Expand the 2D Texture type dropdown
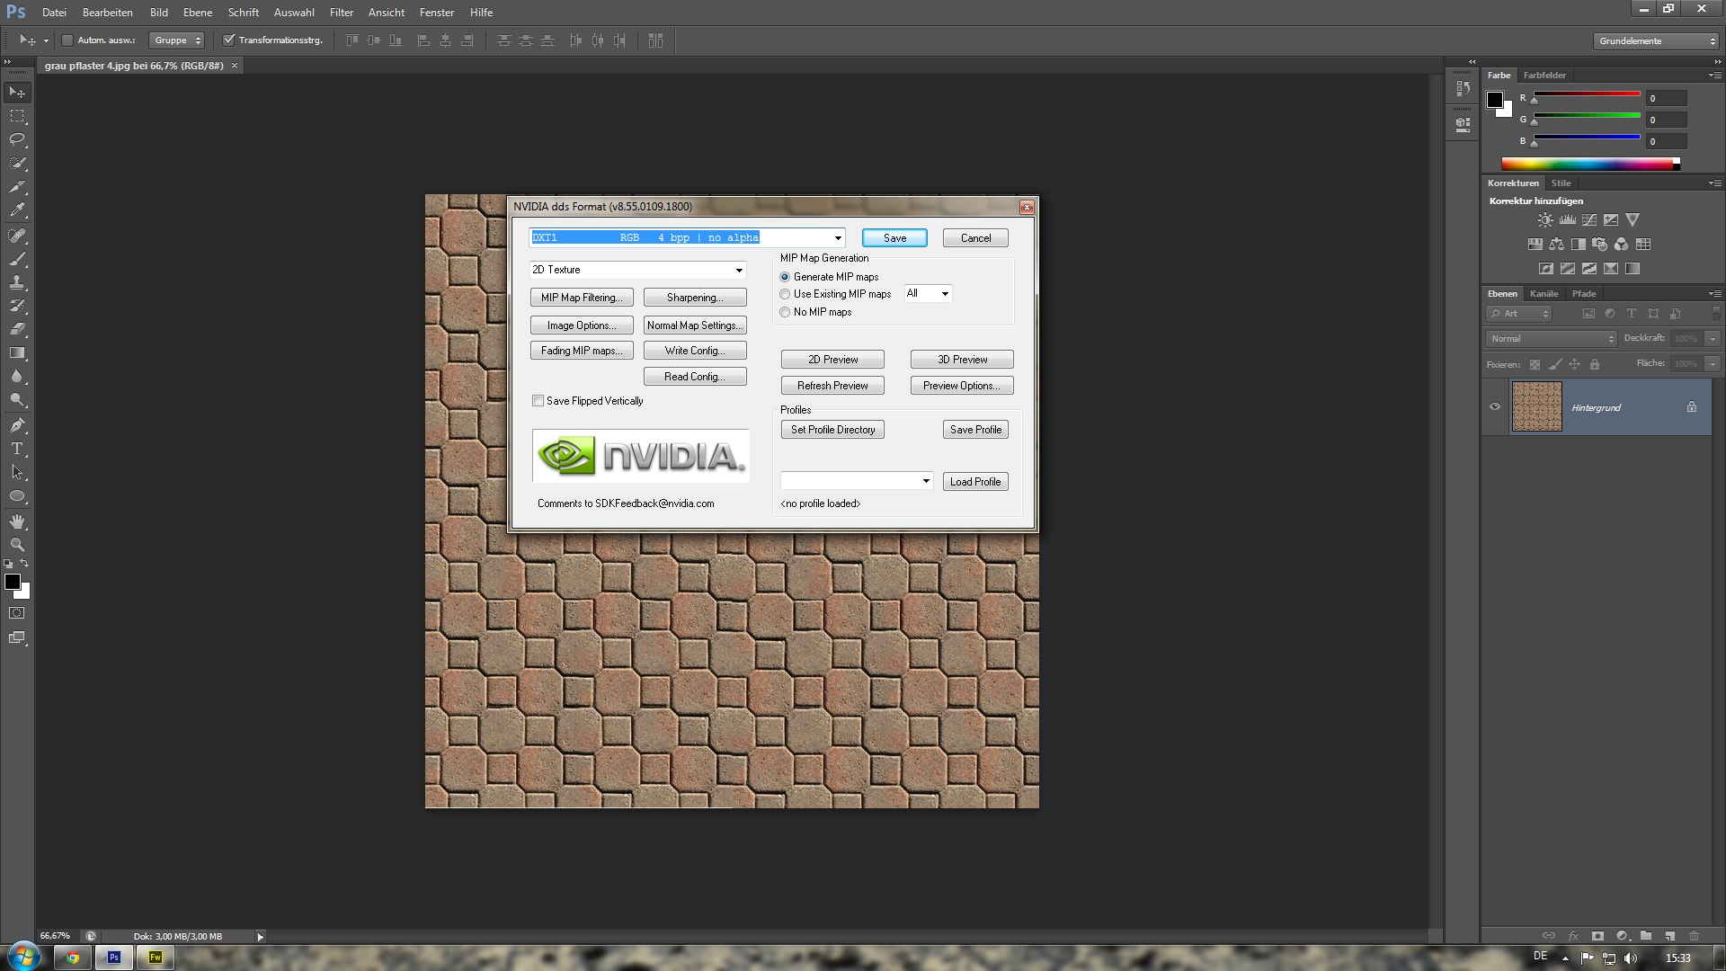Screen dimensions: 1726x971 [739, 270]
